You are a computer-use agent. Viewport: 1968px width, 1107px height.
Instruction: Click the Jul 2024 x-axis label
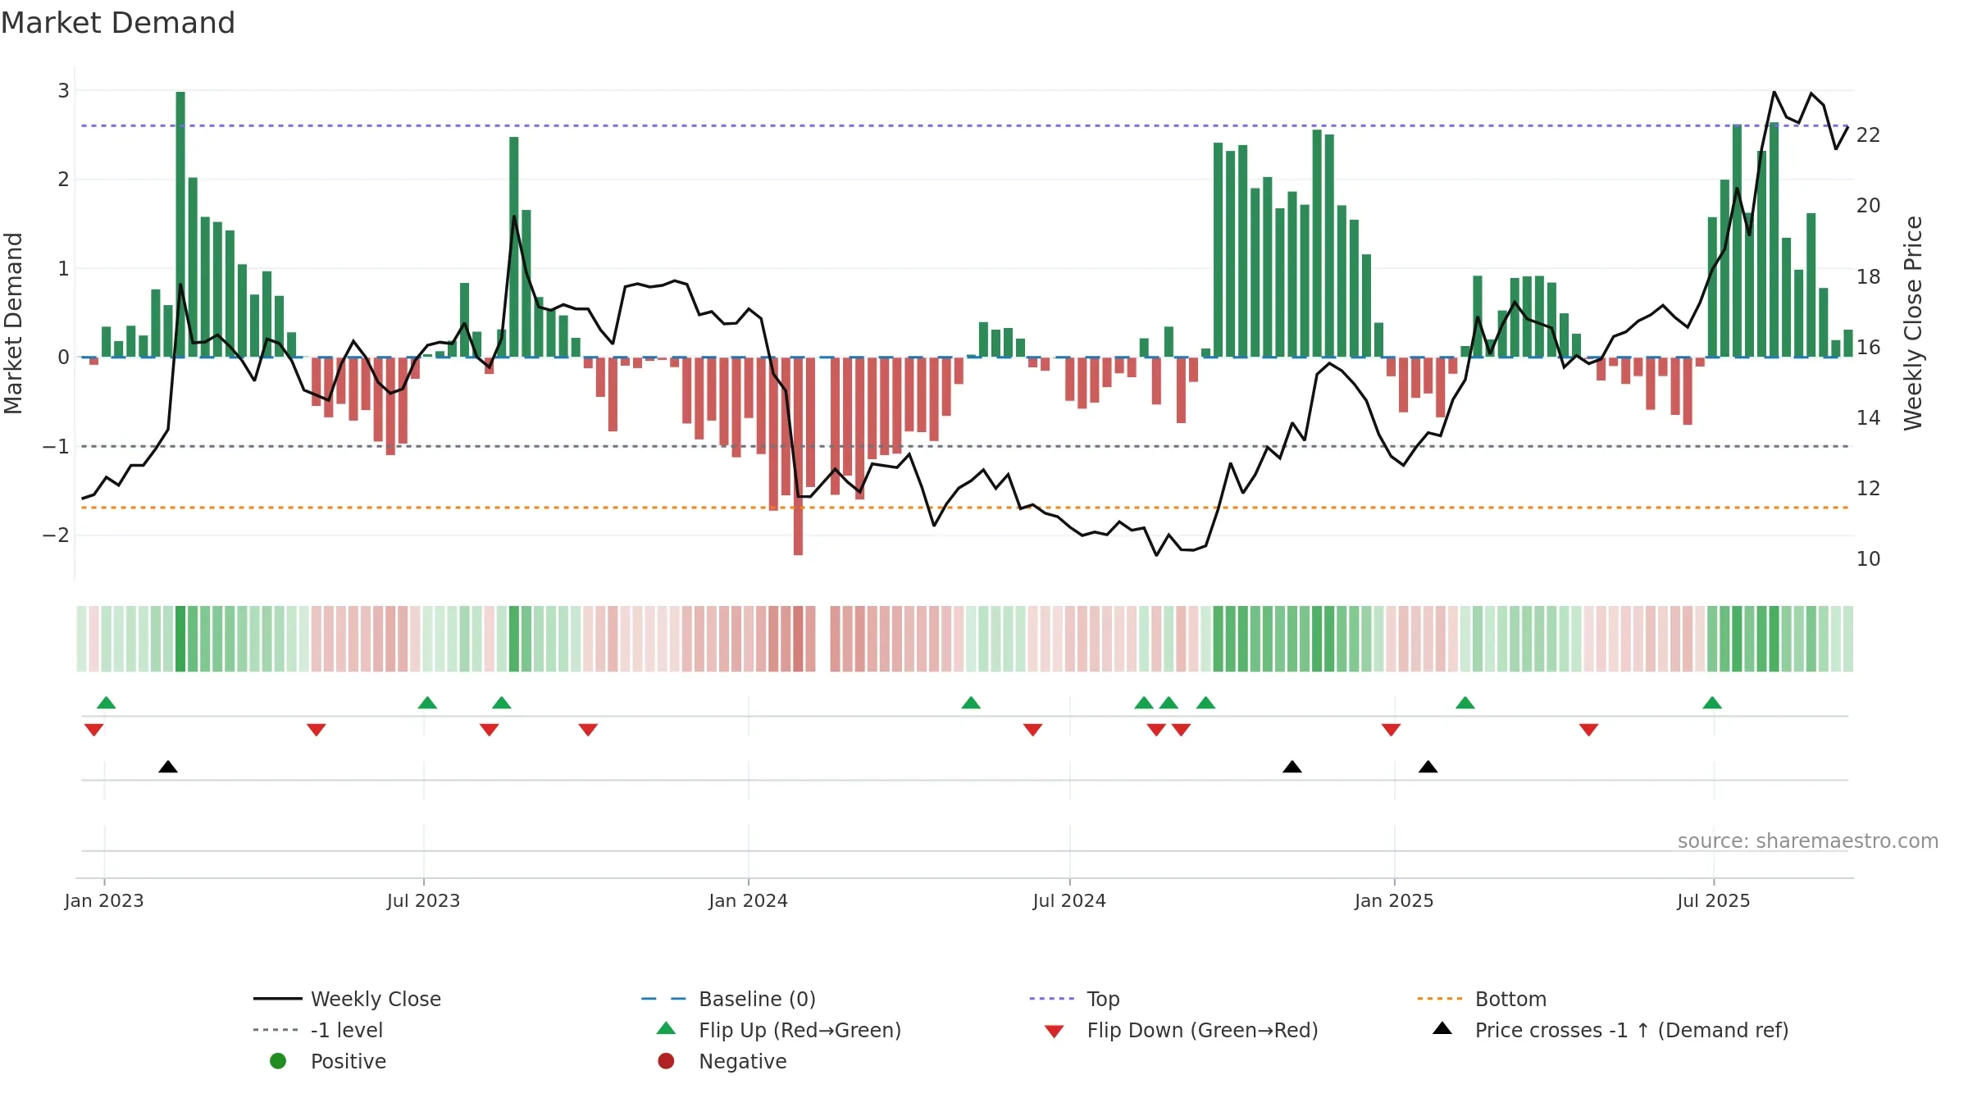click(1069, 901)
